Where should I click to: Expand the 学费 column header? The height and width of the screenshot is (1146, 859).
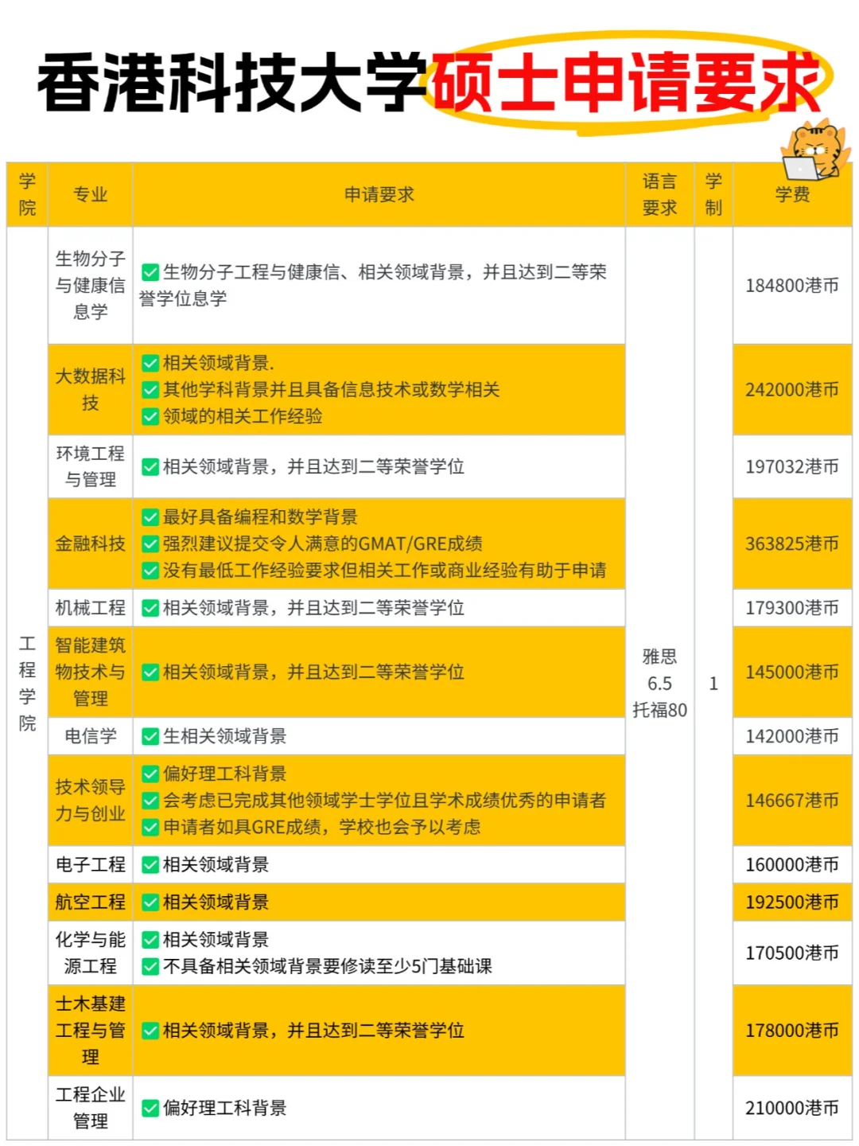(x=792, y=193)
